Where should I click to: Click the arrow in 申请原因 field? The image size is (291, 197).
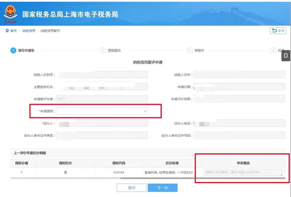tap(145, 111)
